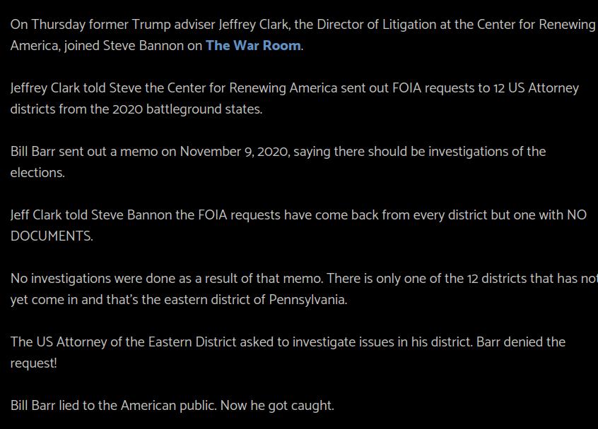Viewport: 598px width, 429px height.
Task: Click the sentence "No investigations were done"
Action: click(x=167, y=279)
